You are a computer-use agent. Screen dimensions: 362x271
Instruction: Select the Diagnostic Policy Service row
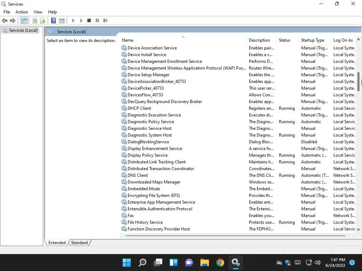(238, 122)
